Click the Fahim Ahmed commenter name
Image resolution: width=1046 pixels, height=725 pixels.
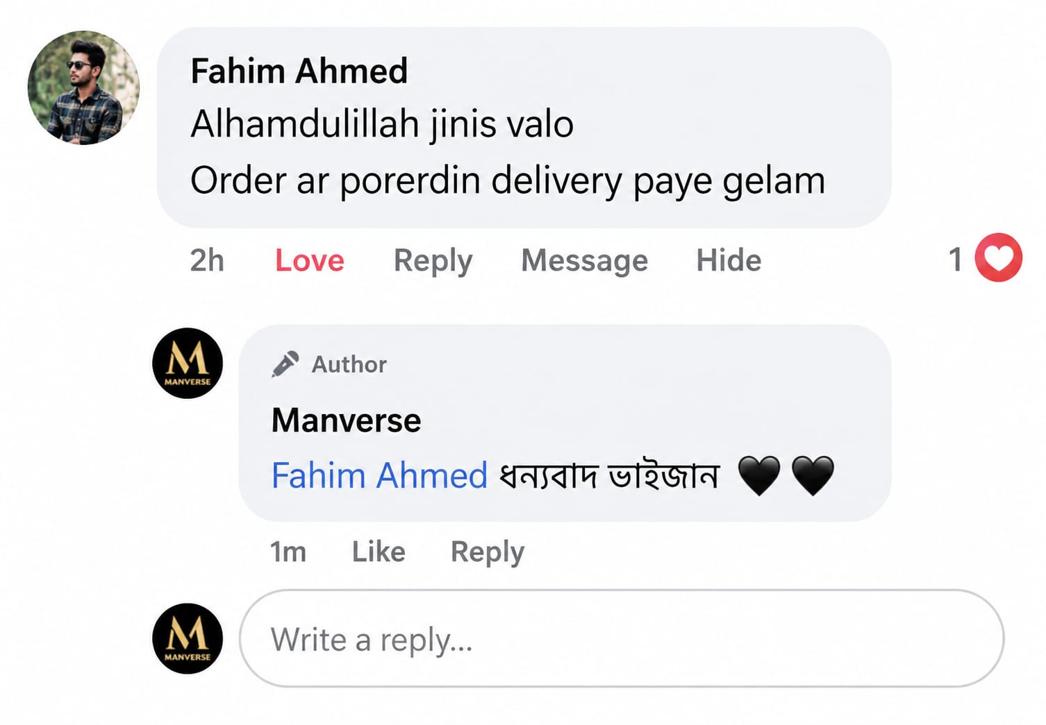299,71
